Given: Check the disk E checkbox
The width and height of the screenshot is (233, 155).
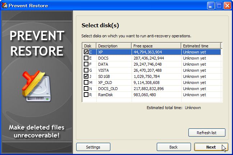Looking at the screenshot, I should (x=86, y=58).
